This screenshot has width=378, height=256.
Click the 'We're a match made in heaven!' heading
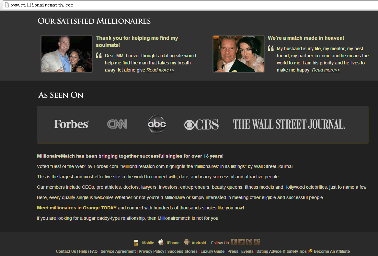[306, 38]
